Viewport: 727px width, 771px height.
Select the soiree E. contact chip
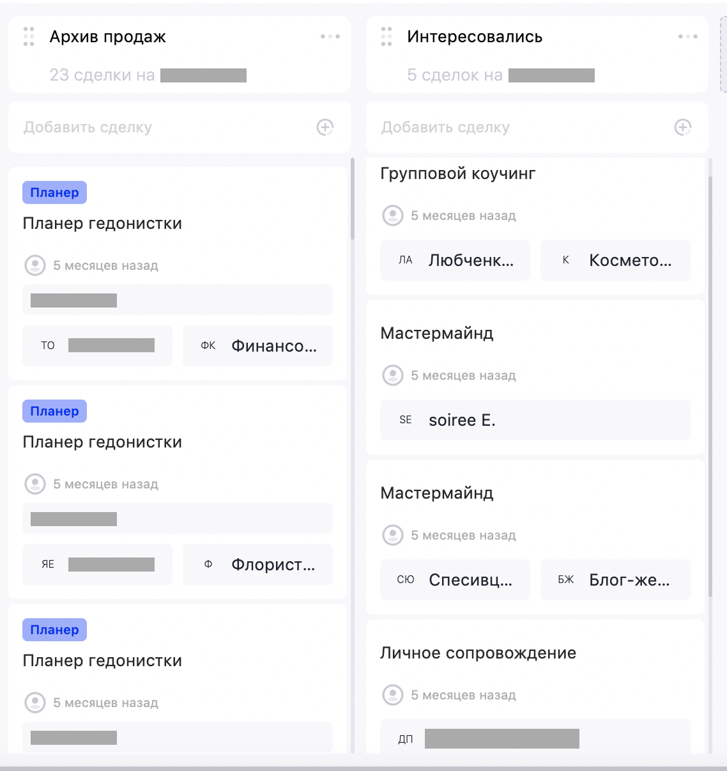tap(535, 420)
